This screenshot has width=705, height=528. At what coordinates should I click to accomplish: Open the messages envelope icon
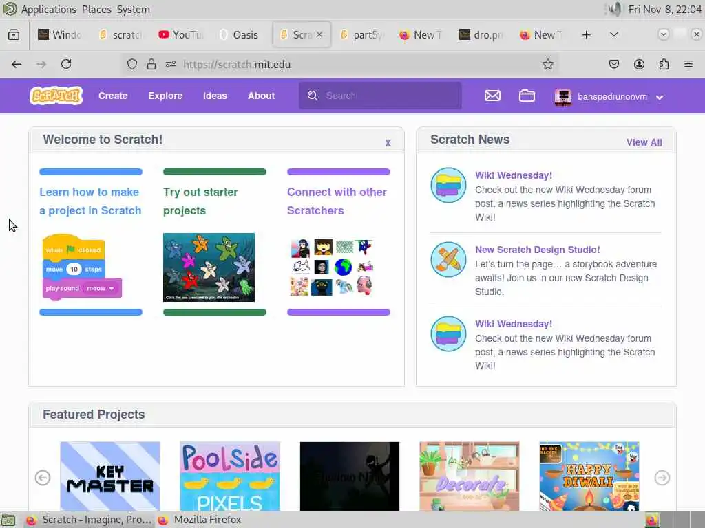click(492, 96)
